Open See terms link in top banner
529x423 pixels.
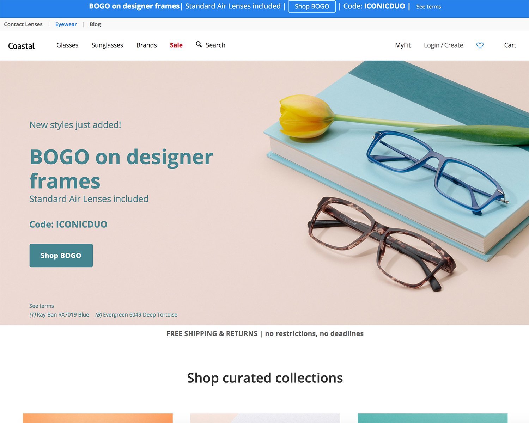click(x=428, y=7)
